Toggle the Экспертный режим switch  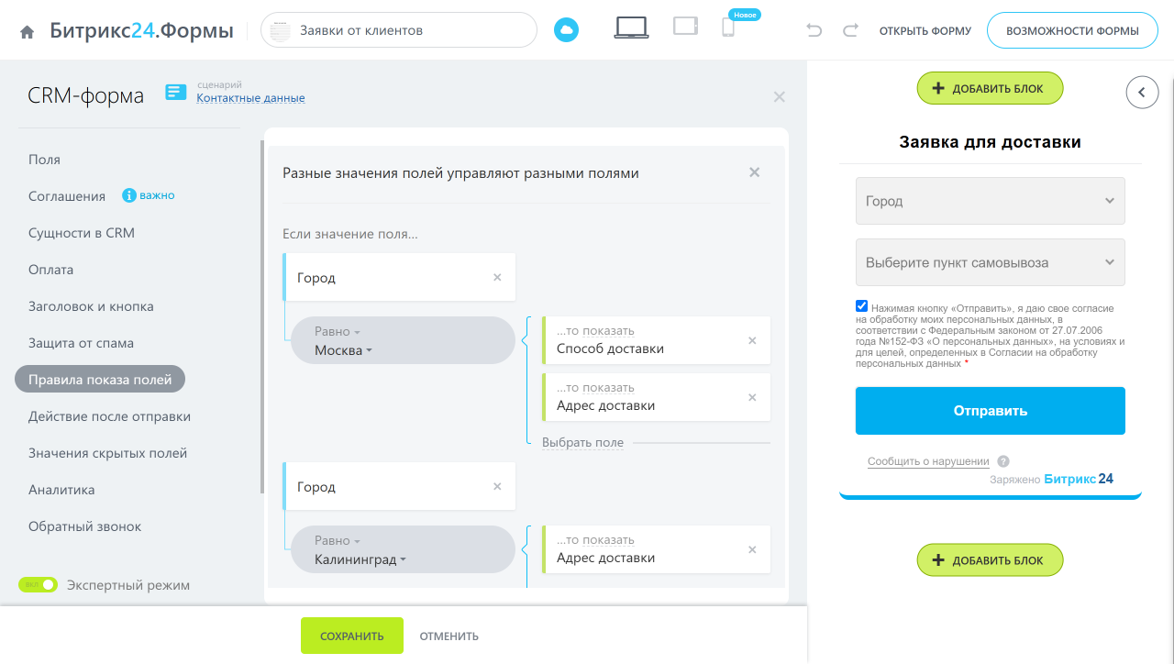pos(39,585)
